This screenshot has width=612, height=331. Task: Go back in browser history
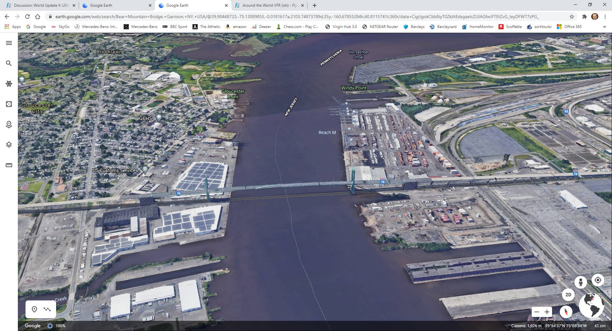coord(7,17)
